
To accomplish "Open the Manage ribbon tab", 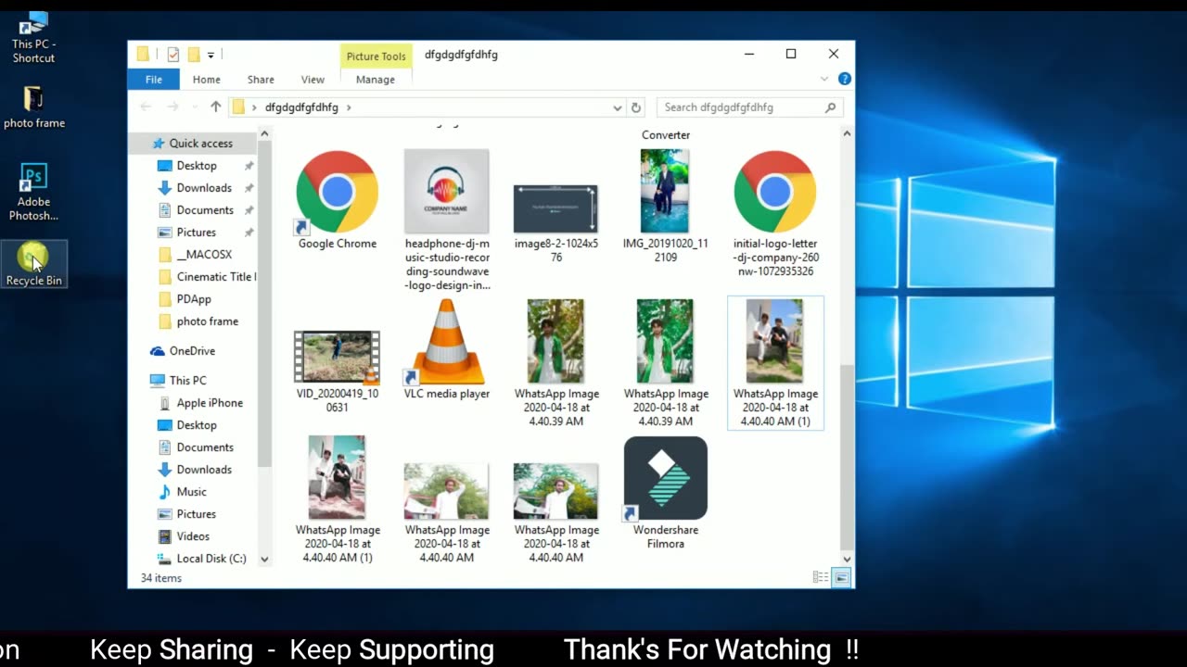I will [x=376, y=80].
